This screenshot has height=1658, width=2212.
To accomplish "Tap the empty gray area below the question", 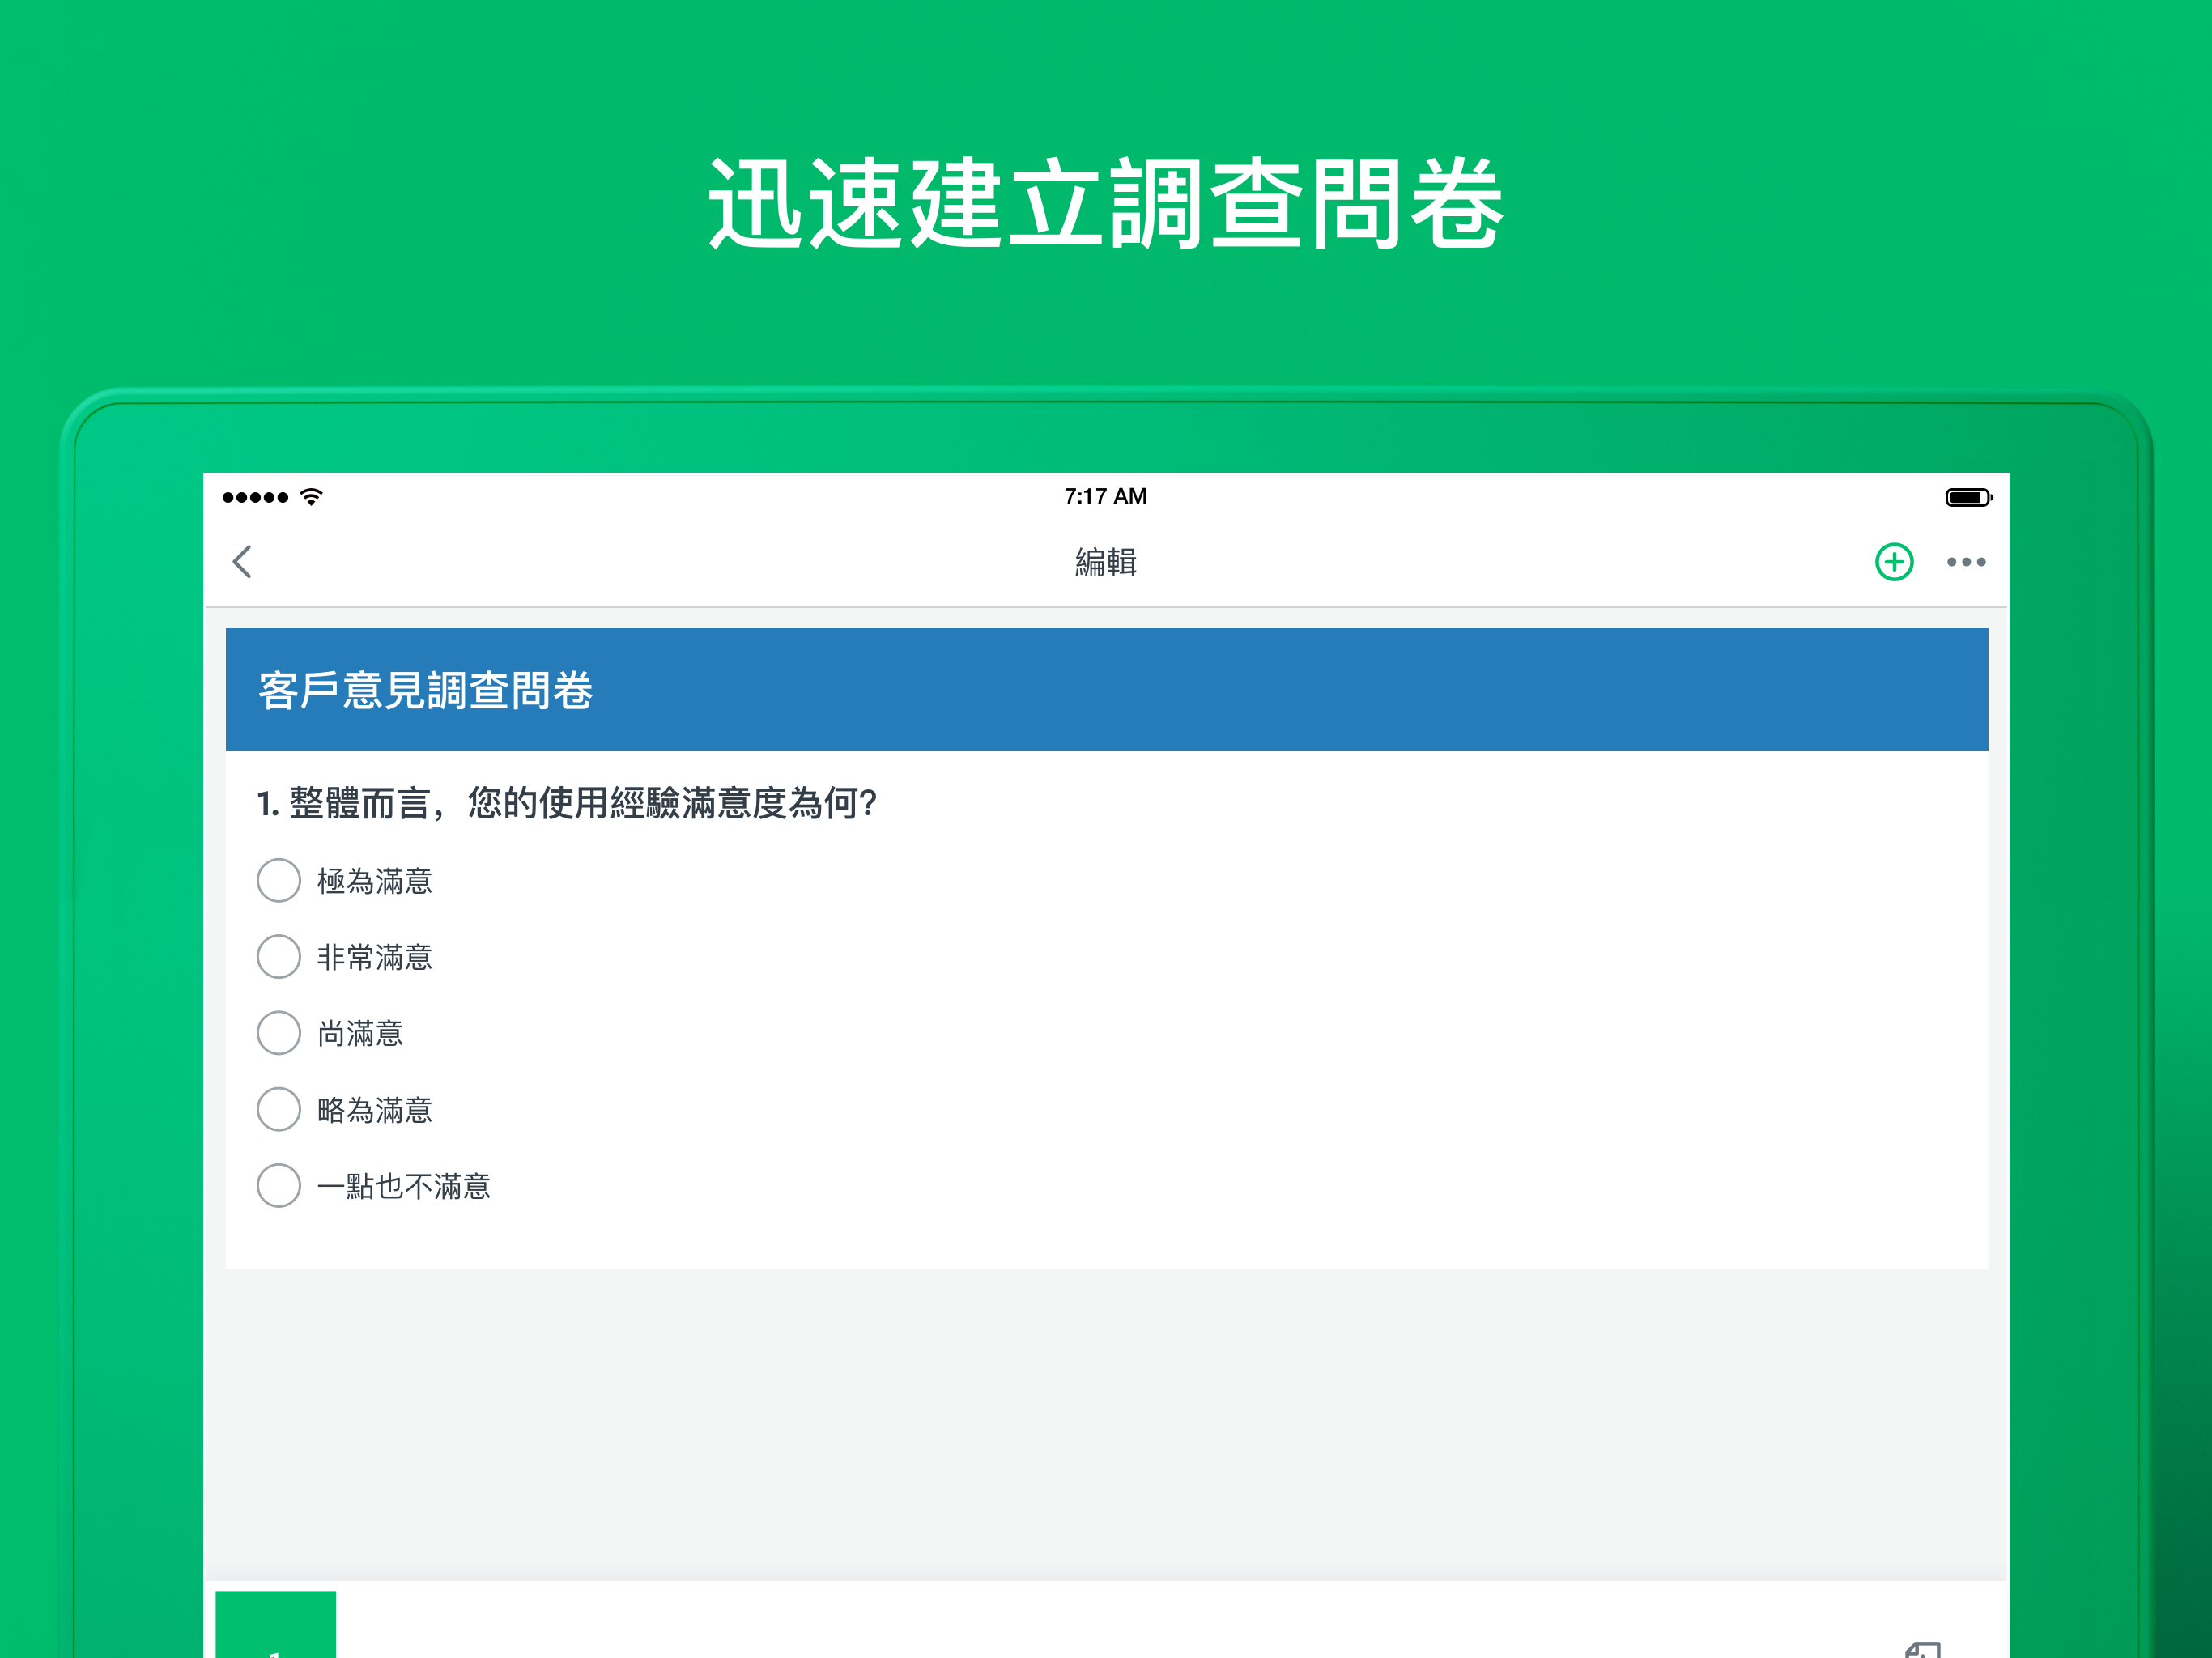I will click(1106, 1425).
